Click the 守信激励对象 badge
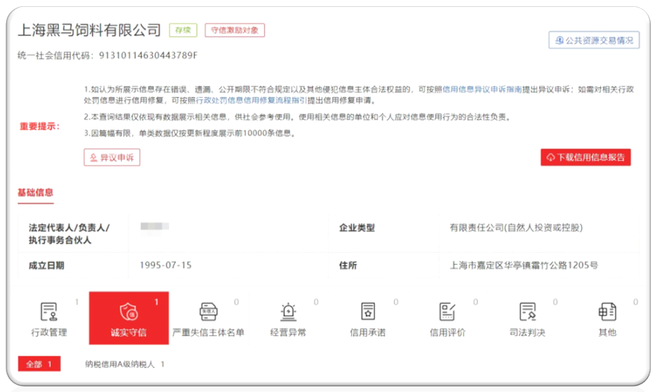The image size is (655, 392). point(235,30)
